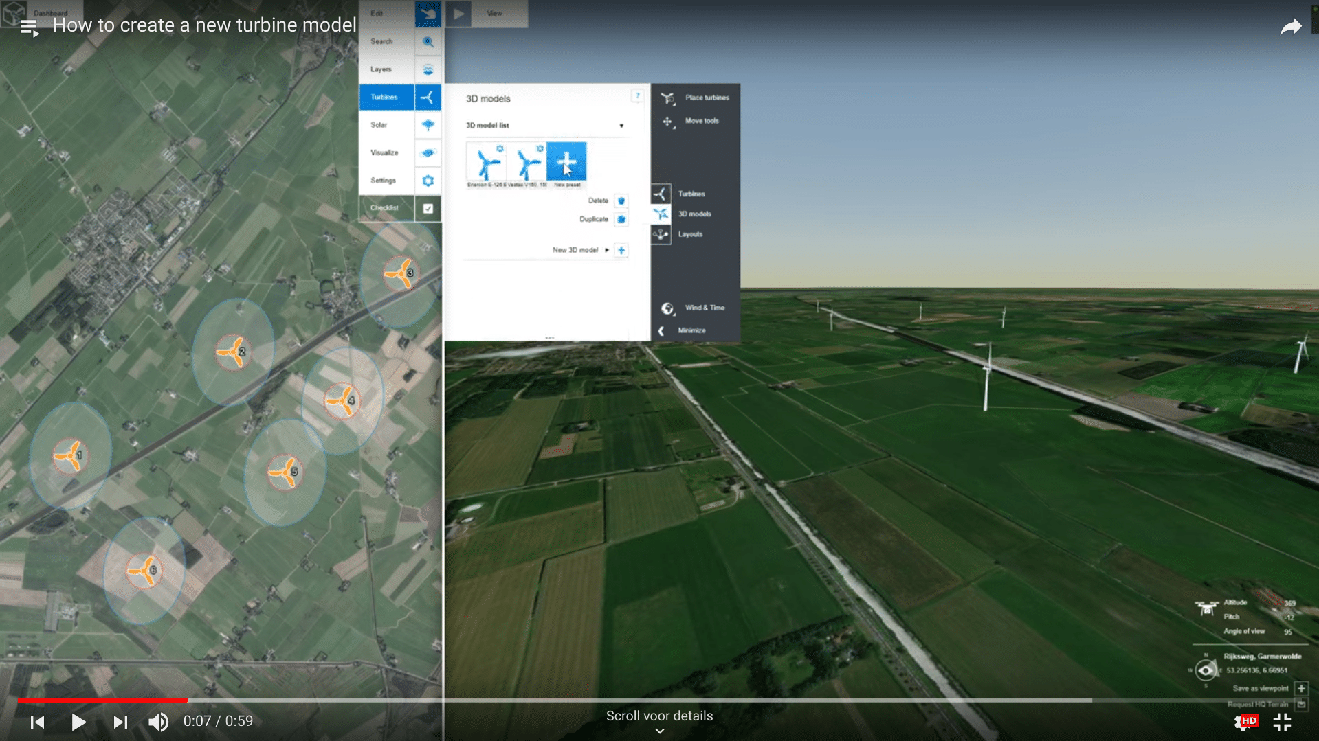
Task: Switch to the Layouts side tab
Action: pos(661,234)
